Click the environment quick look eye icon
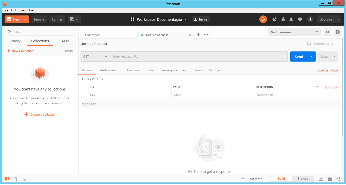The image size is (346, 185). pos(328,32)
